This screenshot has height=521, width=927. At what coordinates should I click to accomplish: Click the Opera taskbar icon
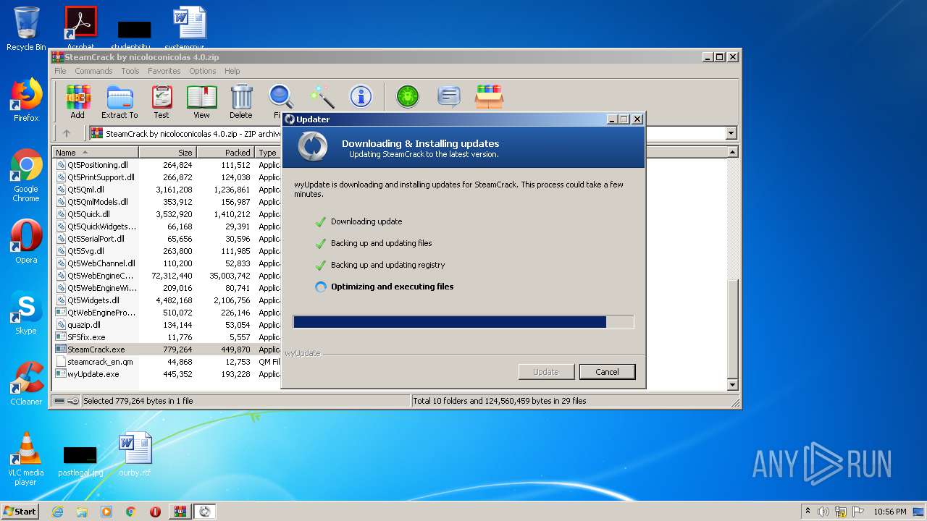tap(155, 512)
